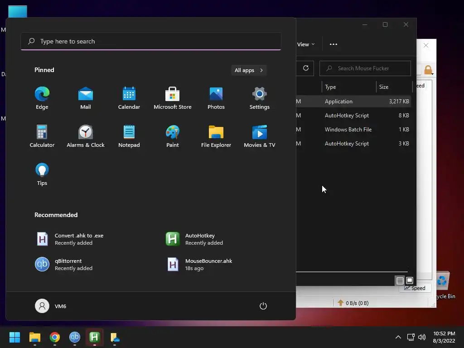Select the Windows Batch File row
464x348 pixels.
(x=353, y=130)
